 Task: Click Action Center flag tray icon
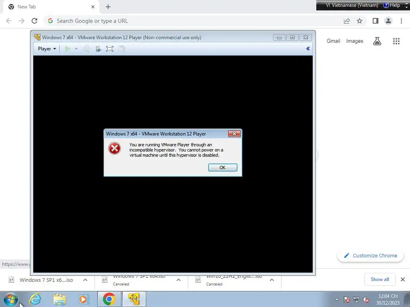347,300
